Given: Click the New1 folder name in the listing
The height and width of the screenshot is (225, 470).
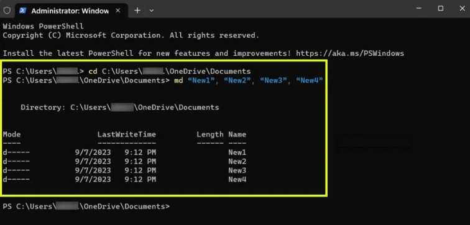Looking at the screenshot, I should [237, 152].
